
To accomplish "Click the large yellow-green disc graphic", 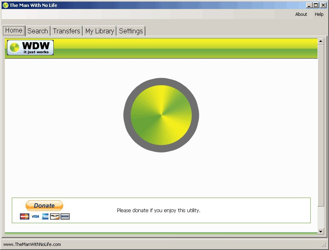I will pyautogui.click(x=161, y=115).
